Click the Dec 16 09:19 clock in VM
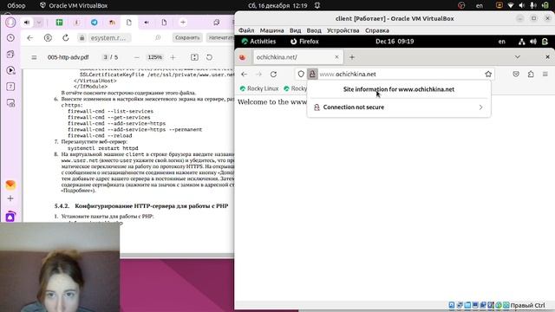The width and height of the screenshot is (555, 312). pyautogui.click(x=395, y=42)
